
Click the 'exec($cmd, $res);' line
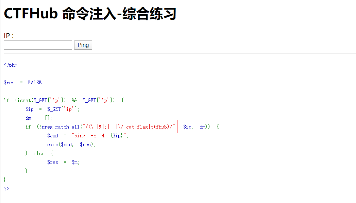tap(71, 145)
